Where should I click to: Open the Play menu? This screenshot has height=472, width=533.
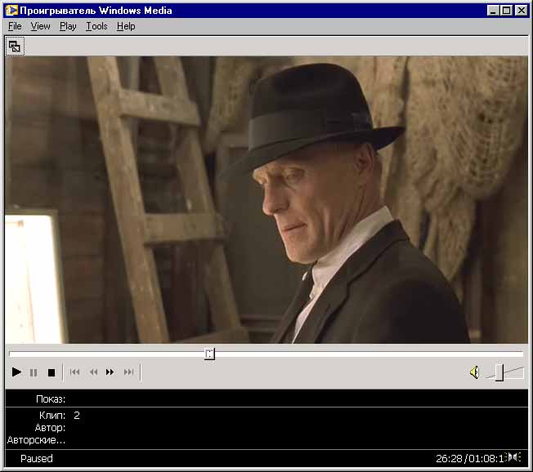[68, 26]
